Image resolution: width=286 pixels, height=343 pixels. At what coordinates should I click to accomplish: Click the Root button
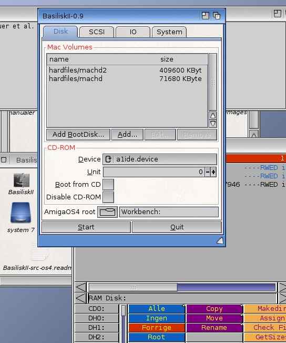coord(157,337)
